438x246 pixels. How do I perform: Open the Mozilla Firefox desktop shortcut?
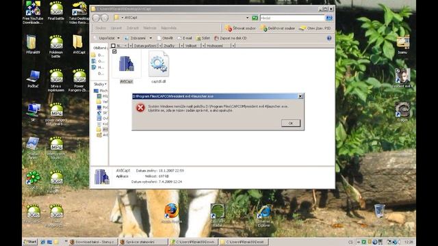click(x=171, y=213)
